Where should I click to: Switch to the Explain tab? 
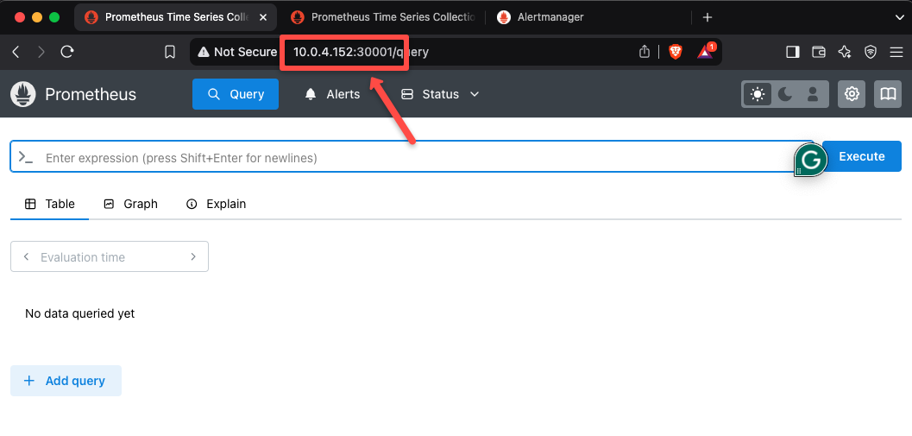(x=216, y=204)
